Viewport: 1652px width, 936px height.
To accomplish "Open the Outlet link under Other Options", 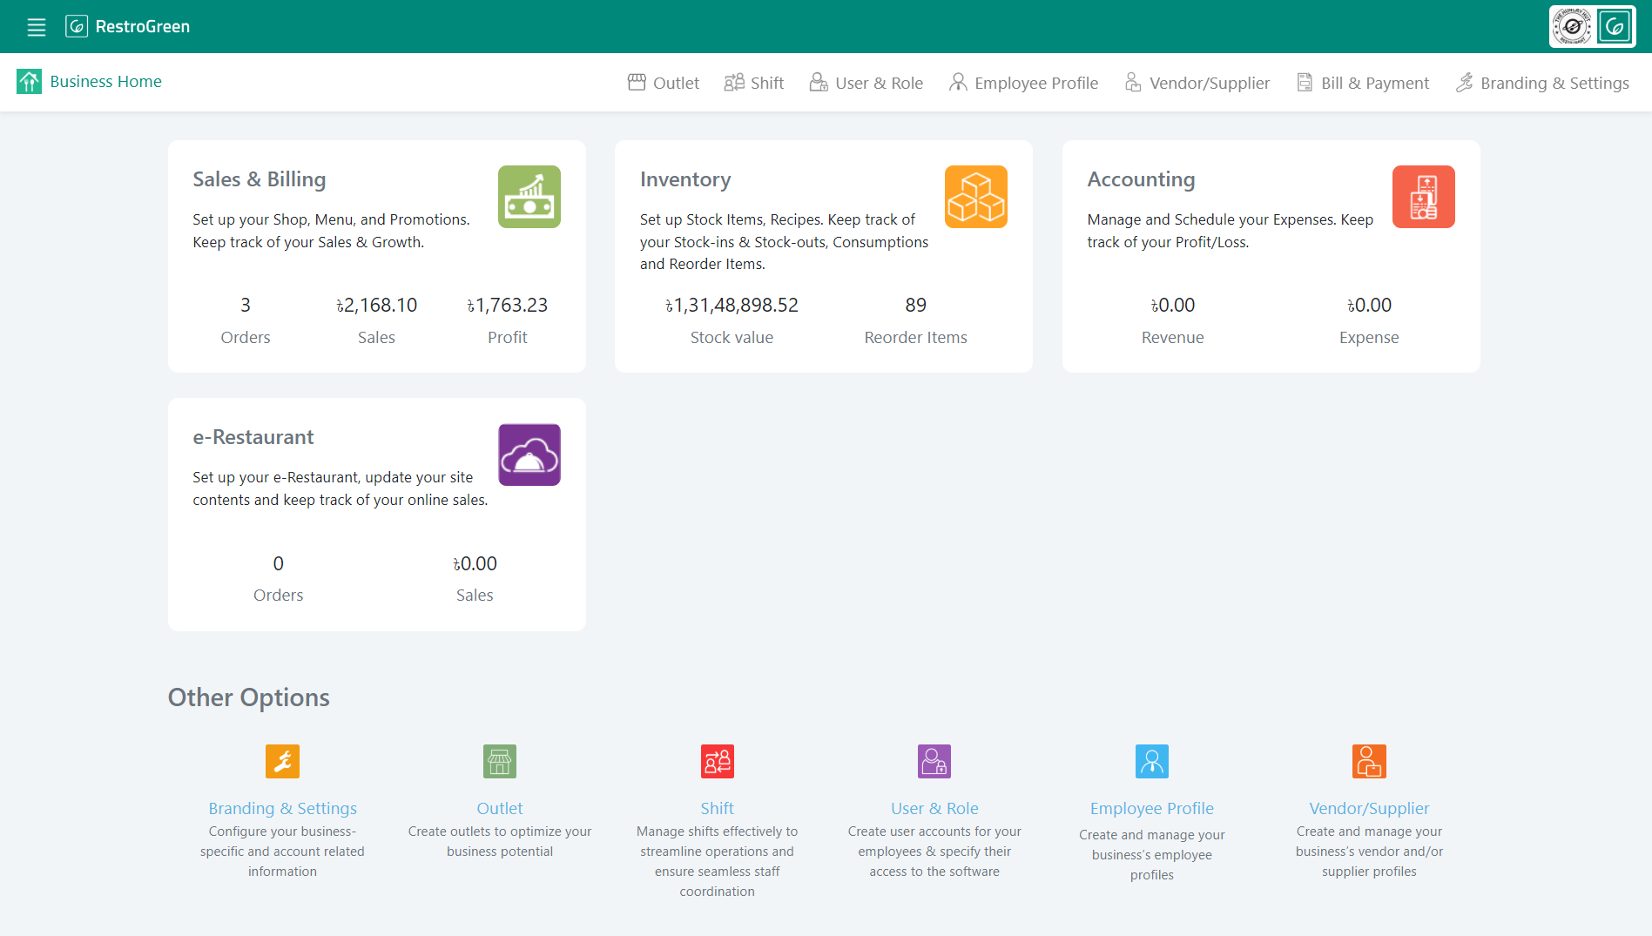I will [x=499, y=808].
